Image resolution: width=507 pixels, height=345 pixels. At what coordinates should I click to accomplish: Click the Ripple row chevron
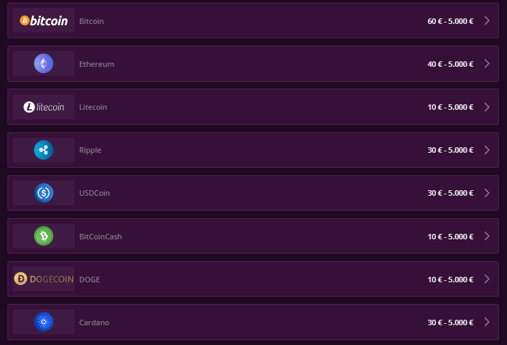tap(487, 150)
